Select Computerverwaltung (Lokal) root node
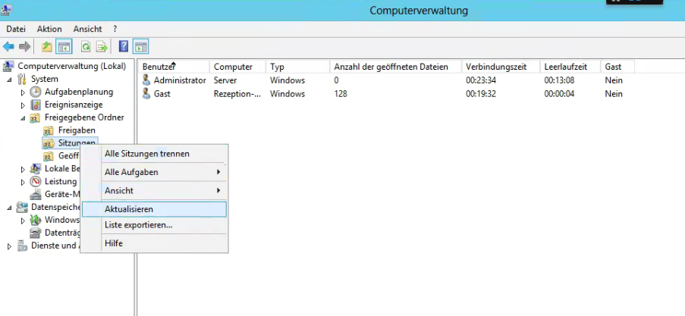 (71, 67)
